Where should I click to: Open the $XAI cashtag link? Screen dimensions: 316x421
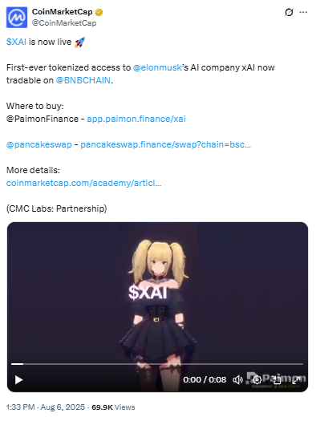click(16, 42)
